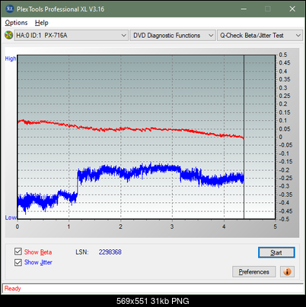This screenshot has width=306, height=307.
Task: Open the Preferences button
Action: click(x=254, y=272)
